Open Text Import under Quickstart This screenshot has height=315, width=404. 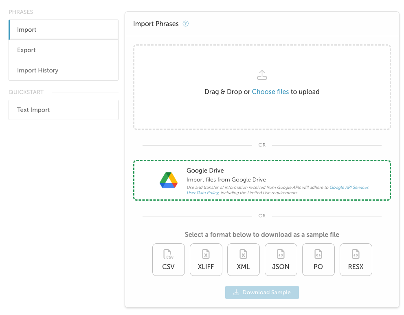[64, 110]
